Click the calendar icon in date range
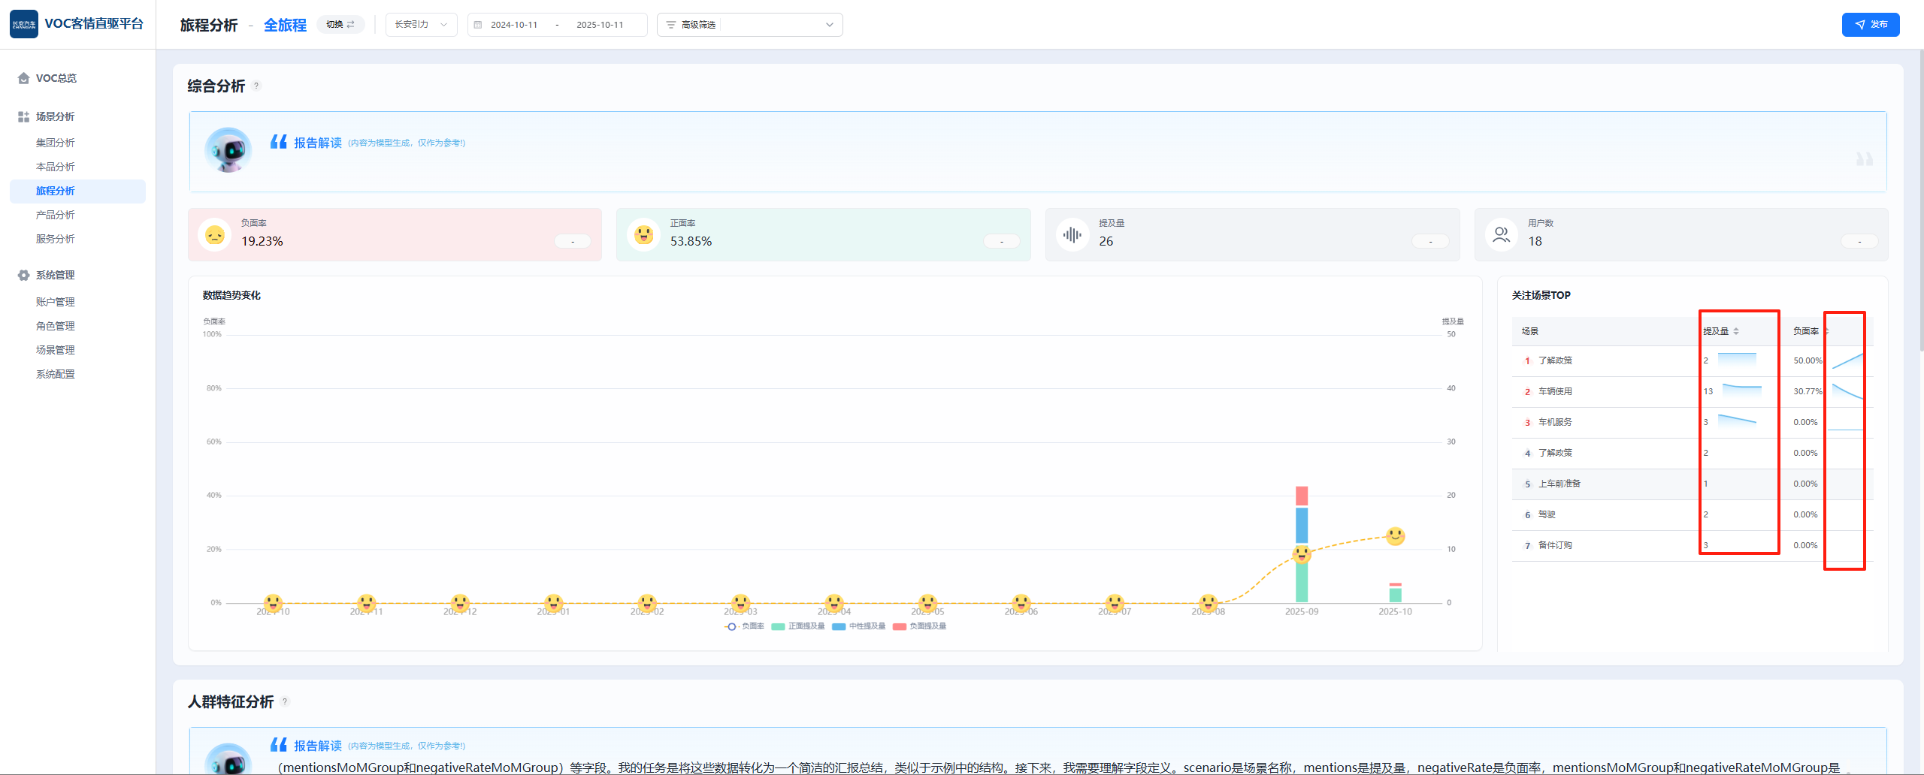Image resolution: width=1924 pixels, height=775 pixels. click(478, 25)
